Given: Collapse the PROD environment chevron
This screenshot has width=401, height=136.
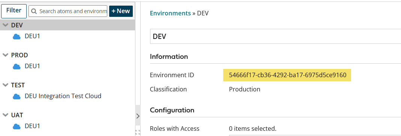Looking at the screenshot, I should (5, 55).
